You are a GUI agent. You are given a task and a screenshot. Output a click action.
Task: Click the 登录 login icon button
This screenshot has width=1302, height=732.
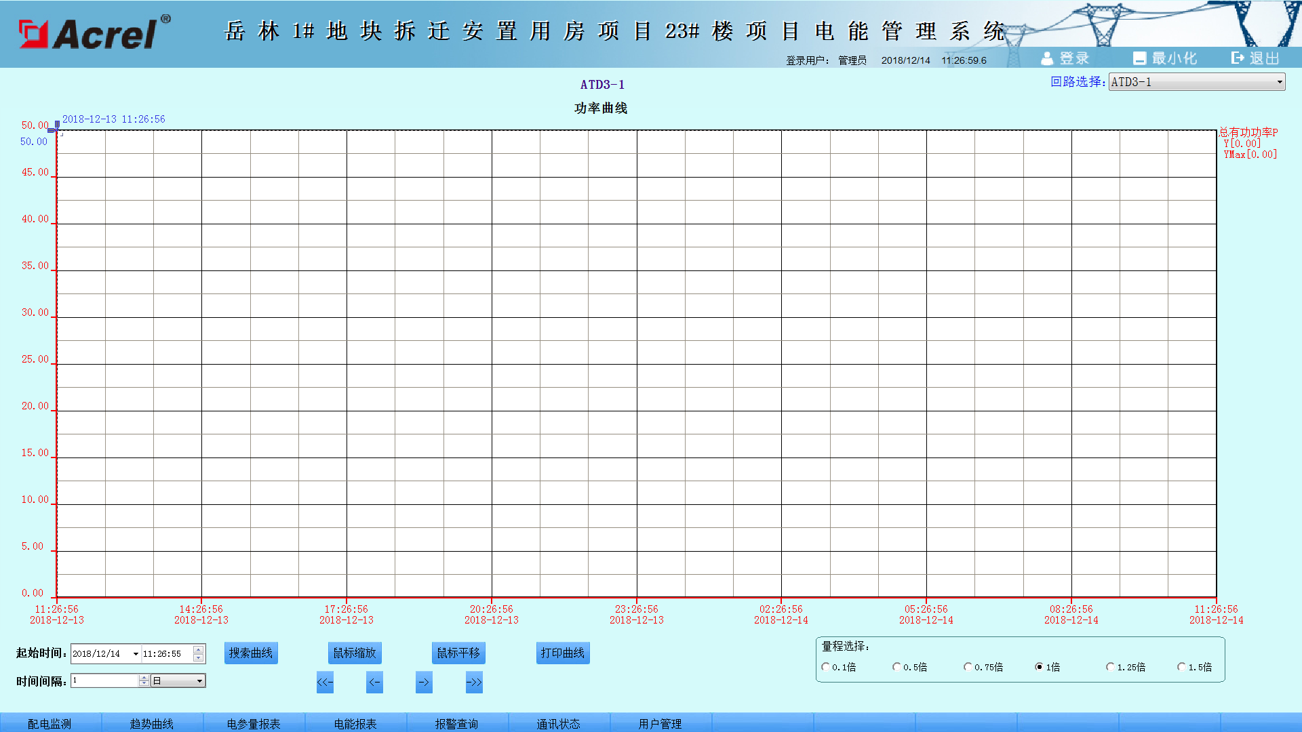(x=1065, y=58)
